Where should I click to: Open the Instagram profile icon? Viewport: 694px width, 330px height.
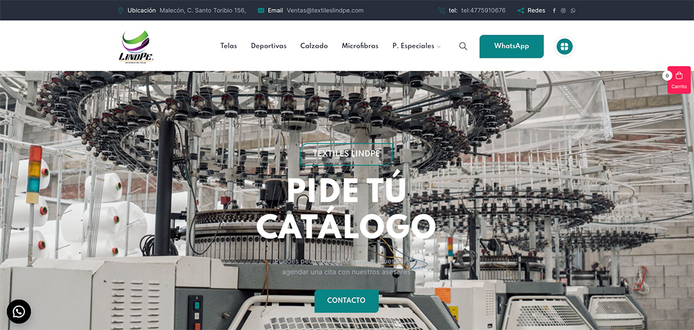564,10
